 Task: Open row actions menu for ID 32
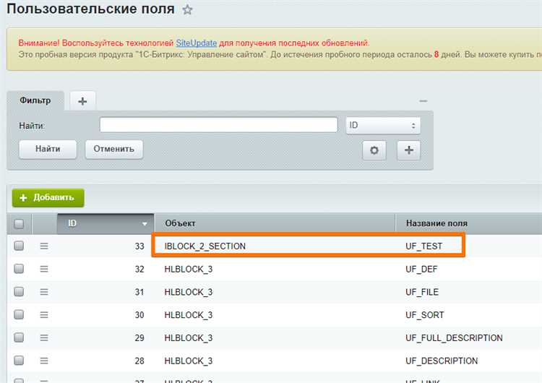44,269
